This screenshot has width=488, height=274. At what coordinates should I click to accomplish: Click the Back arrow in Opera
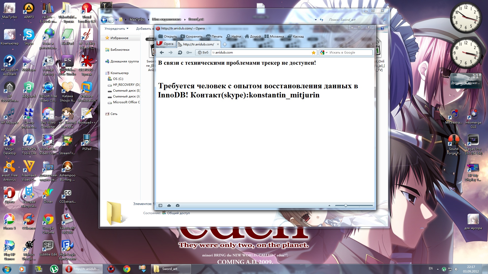point(162,53)
